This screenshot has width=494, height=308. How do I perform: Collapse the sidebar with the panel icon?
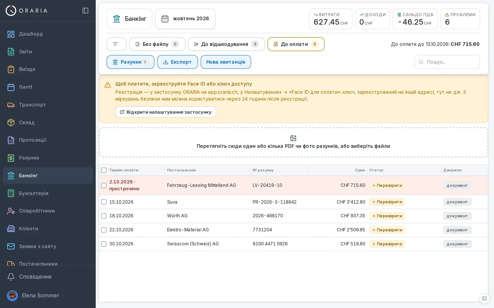click(85, 11)
